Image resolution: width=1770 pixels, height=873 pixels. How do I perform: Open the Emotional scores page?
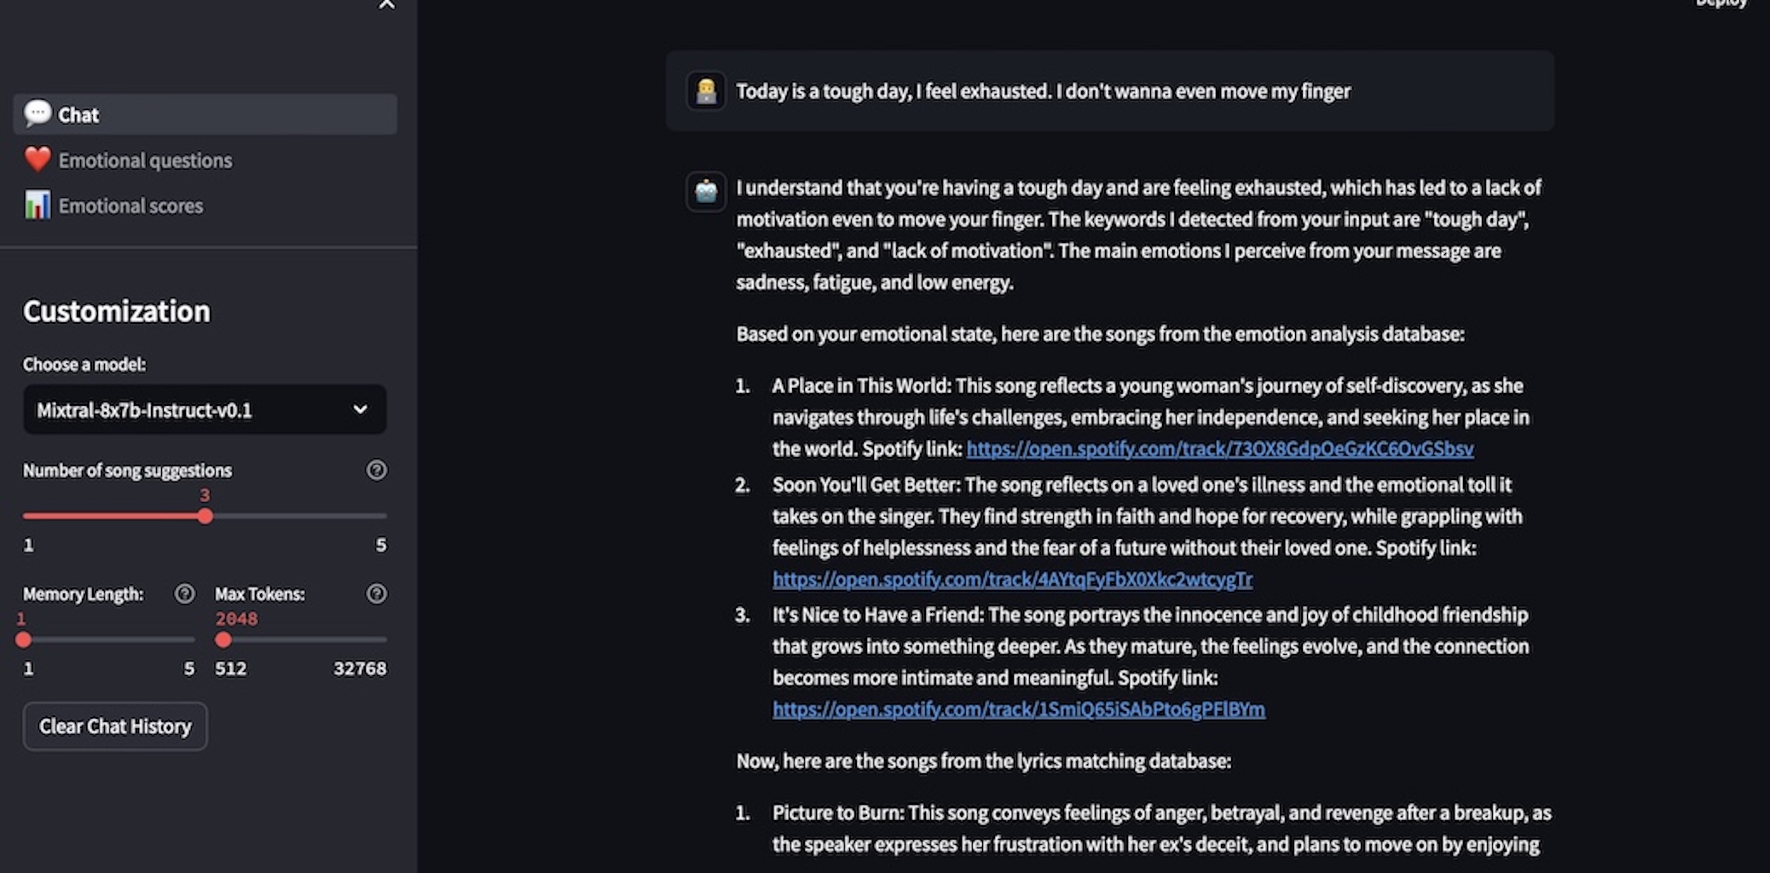(x=130, y=205)
